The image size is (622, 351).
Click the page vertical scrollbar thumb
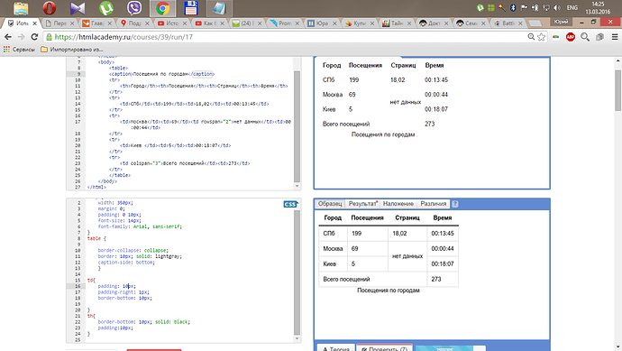[618, 90]
